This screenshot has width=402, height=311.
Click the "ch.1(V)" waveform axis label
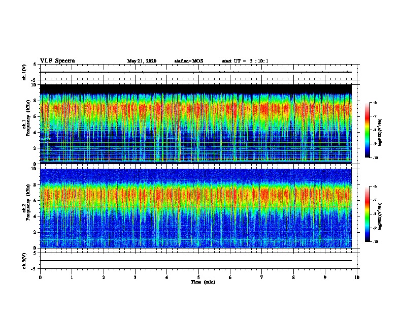pyautogui.click(x=24, y=72)
